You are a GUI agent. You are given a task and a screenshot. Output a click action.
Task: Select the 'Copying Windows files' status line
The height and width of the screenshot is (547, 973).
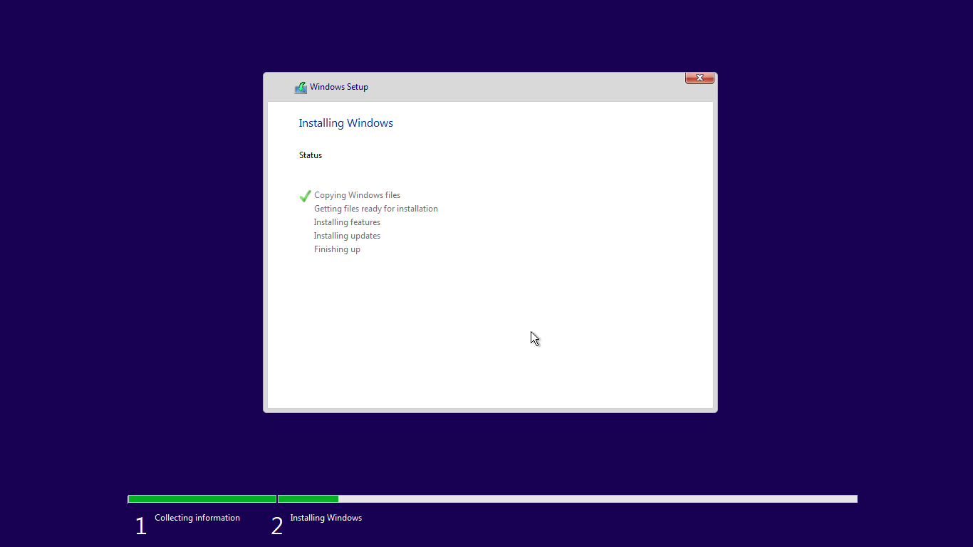(x=357, y=195)
